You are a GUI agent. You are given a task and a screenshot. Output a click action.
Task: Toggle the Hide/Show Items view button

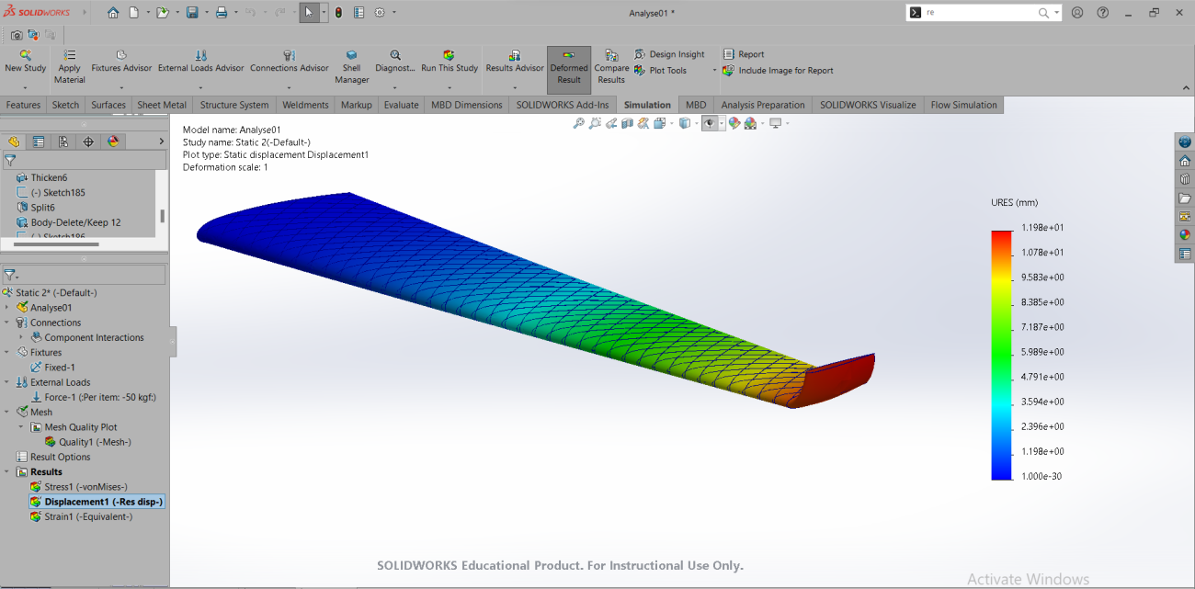(710, 123)
